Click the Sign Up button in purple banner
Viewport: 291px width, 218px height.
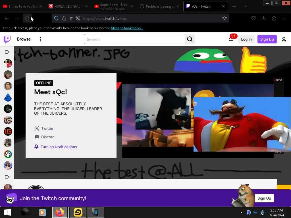point(264,198)
